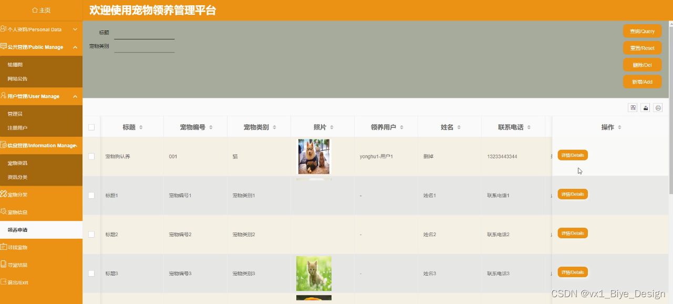Sort by 姓名 column arrows

click(459, 127)
